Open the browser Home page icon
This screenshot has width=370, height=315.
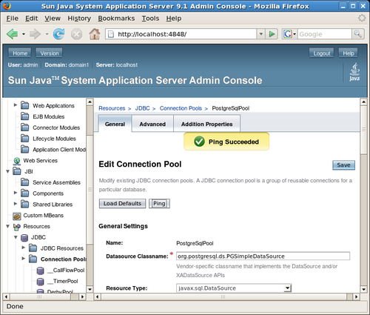pos(95,34)
